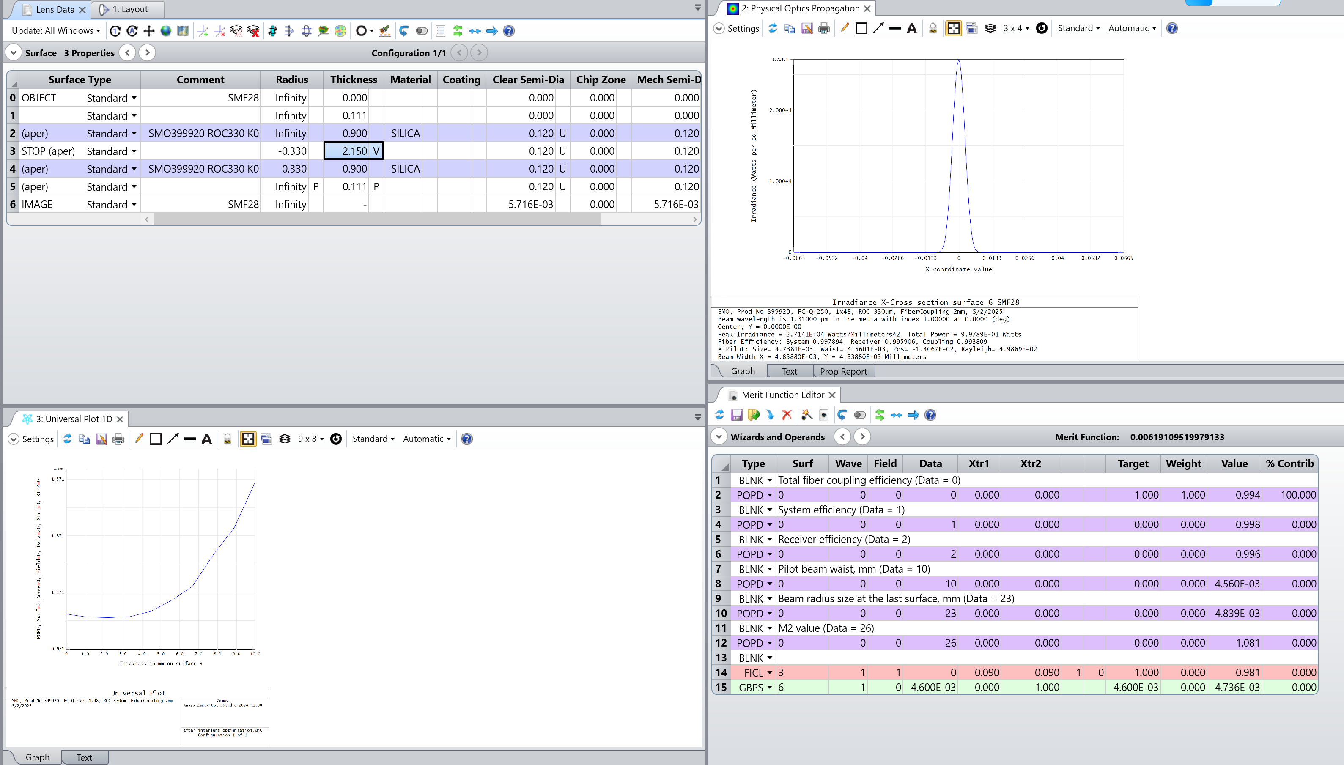The image size is (1344, 765).
Task: Toggle the padlock icon in the Physical Optics Propagation toolbar
Action: [x=933, y=28]
